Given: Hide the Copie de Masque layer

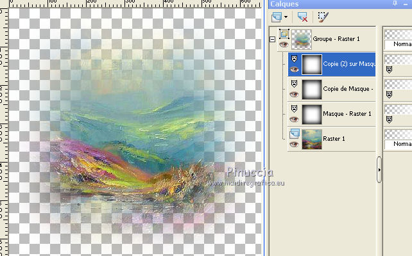Looking at the screenshot, I should tap(294, 94).
